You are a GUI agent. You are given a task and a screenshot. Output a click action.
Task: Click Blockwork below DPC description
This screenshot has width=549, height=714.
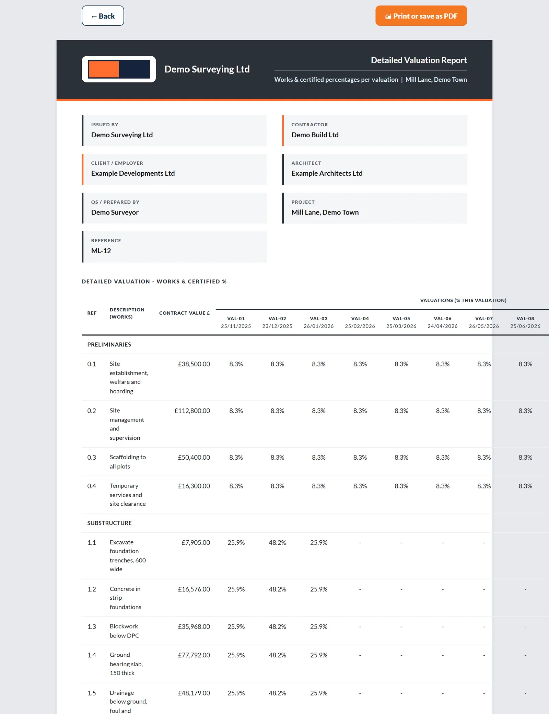click(x=125, y=631)
